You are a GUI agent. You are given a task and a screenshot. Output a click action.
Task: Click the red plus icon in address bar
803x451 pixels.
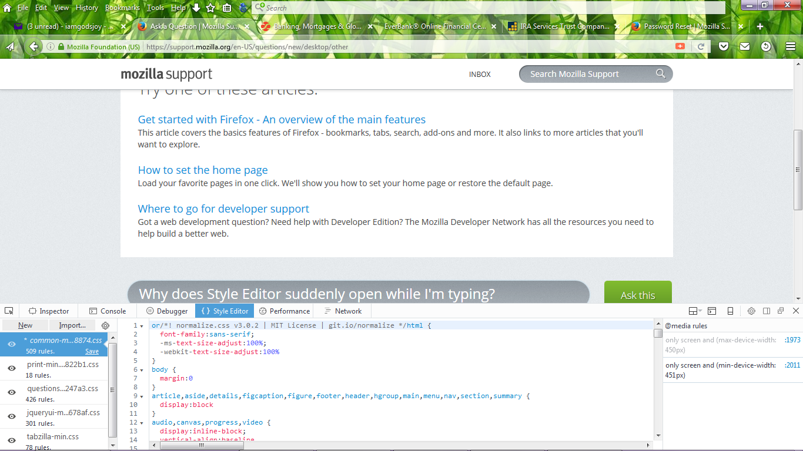[680, 46]
